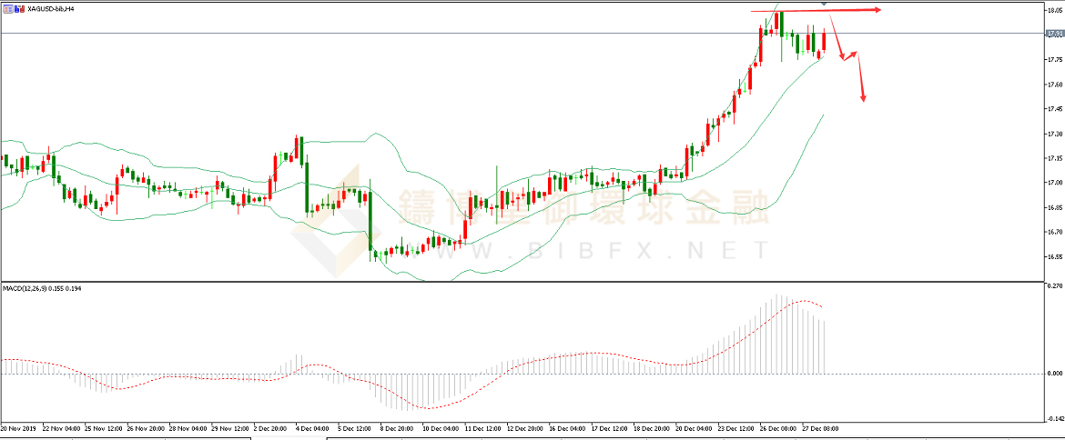Image resolution: width=1065 pixels, height=440 pixels.
Task: Click the 17.00 price scale label
Action: (1054, 183)
